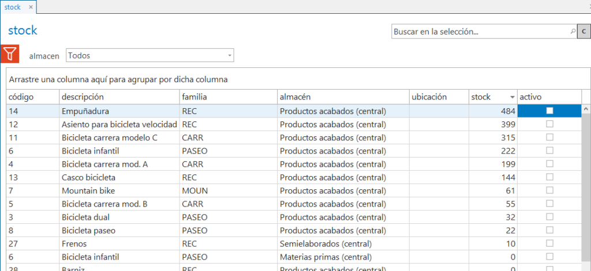Sort by código column header
591x271 pixels.
coord(32,97)
